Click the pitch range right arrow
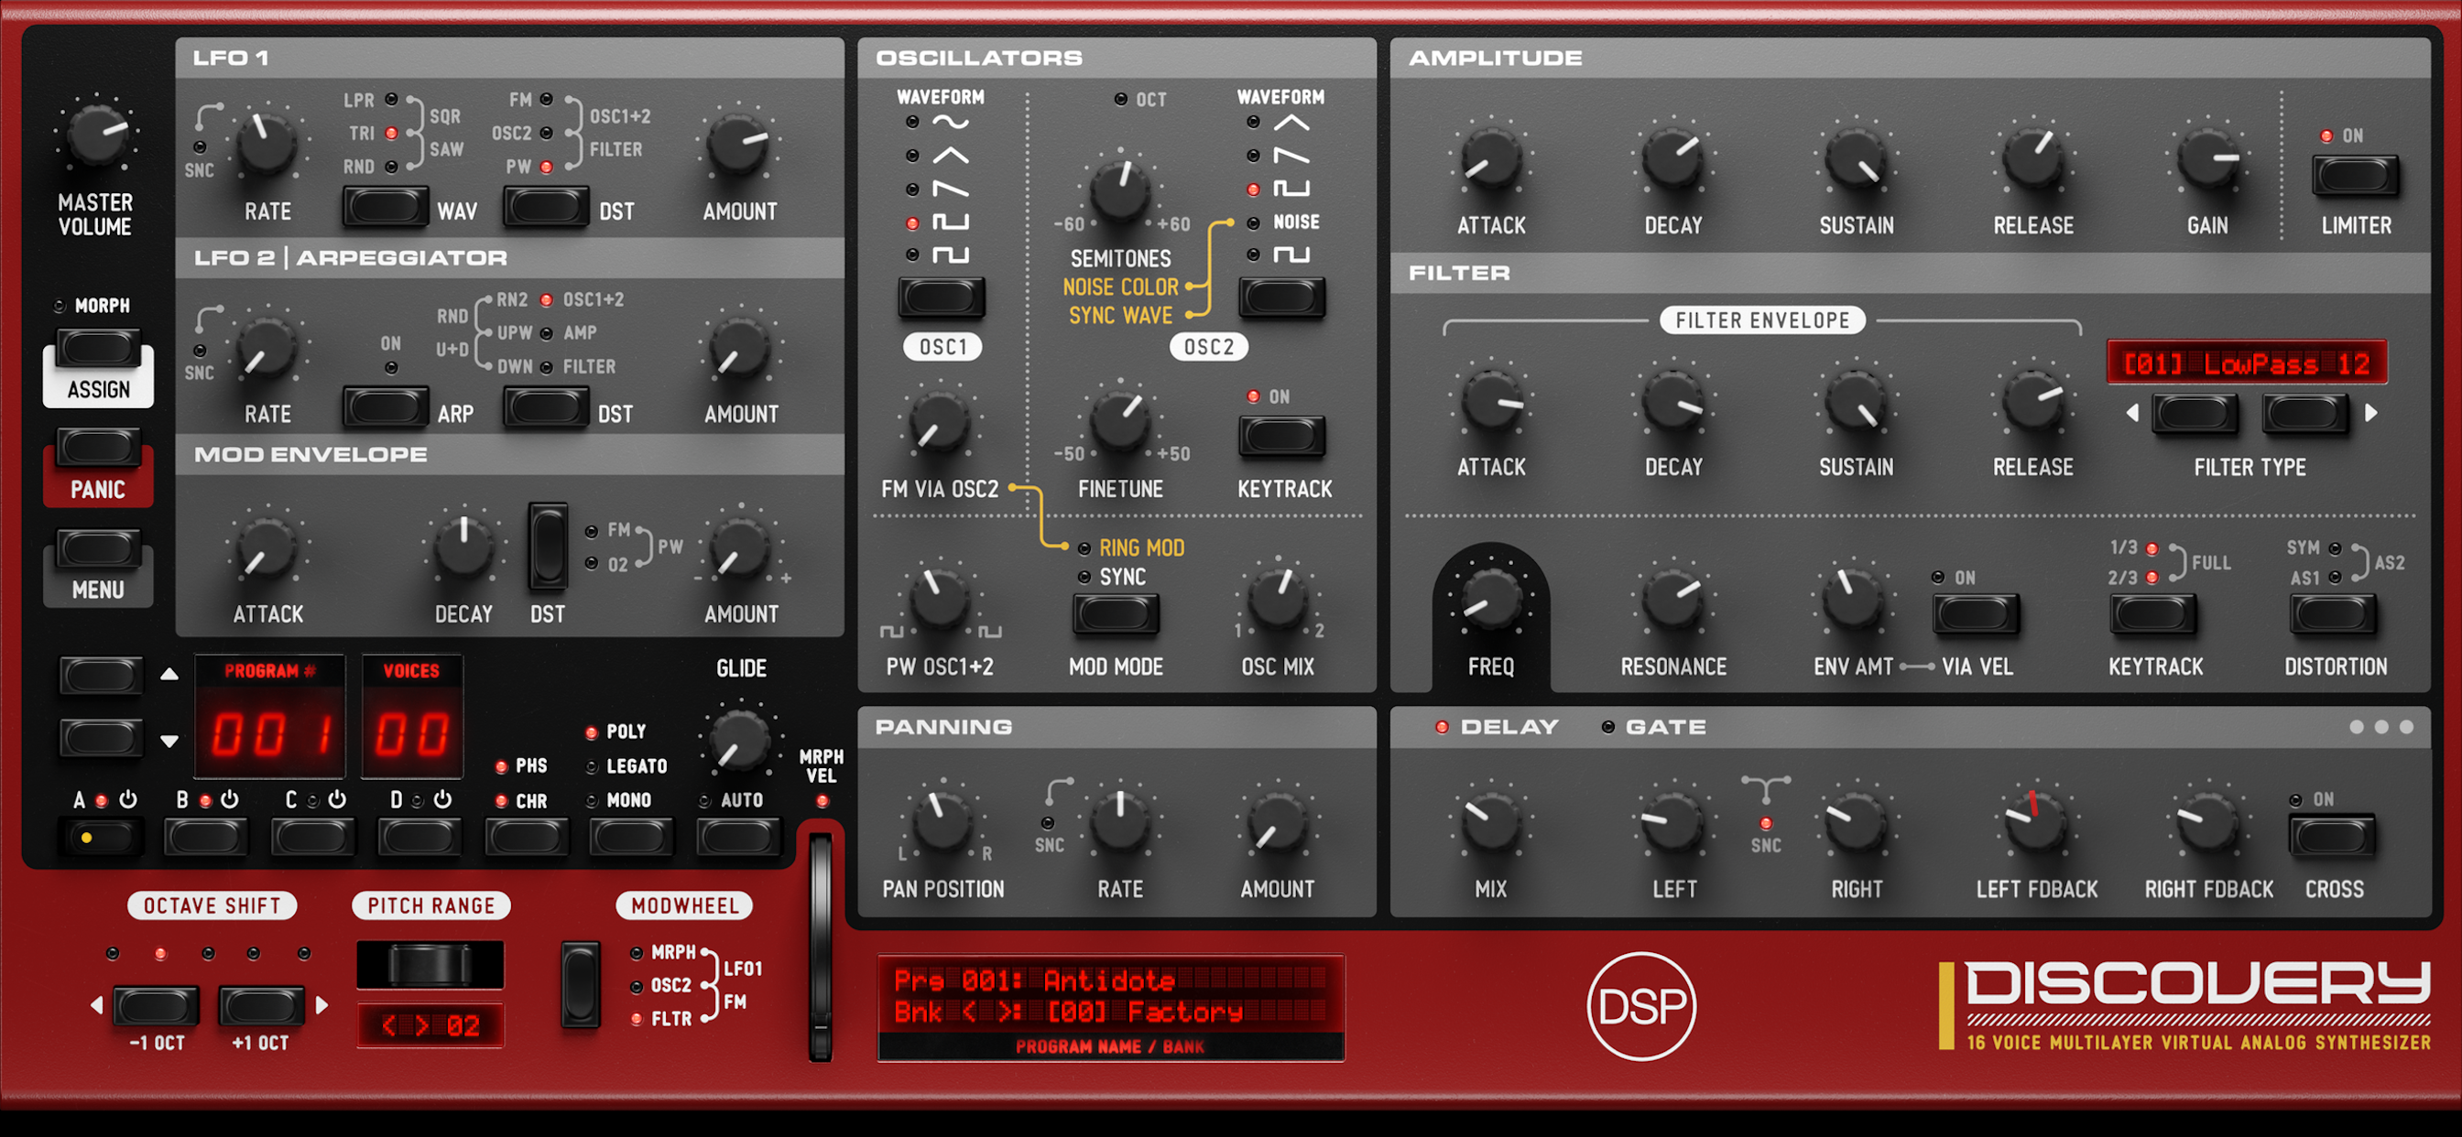Viewport: 2462px width, 1137px height. point(420,1026)
